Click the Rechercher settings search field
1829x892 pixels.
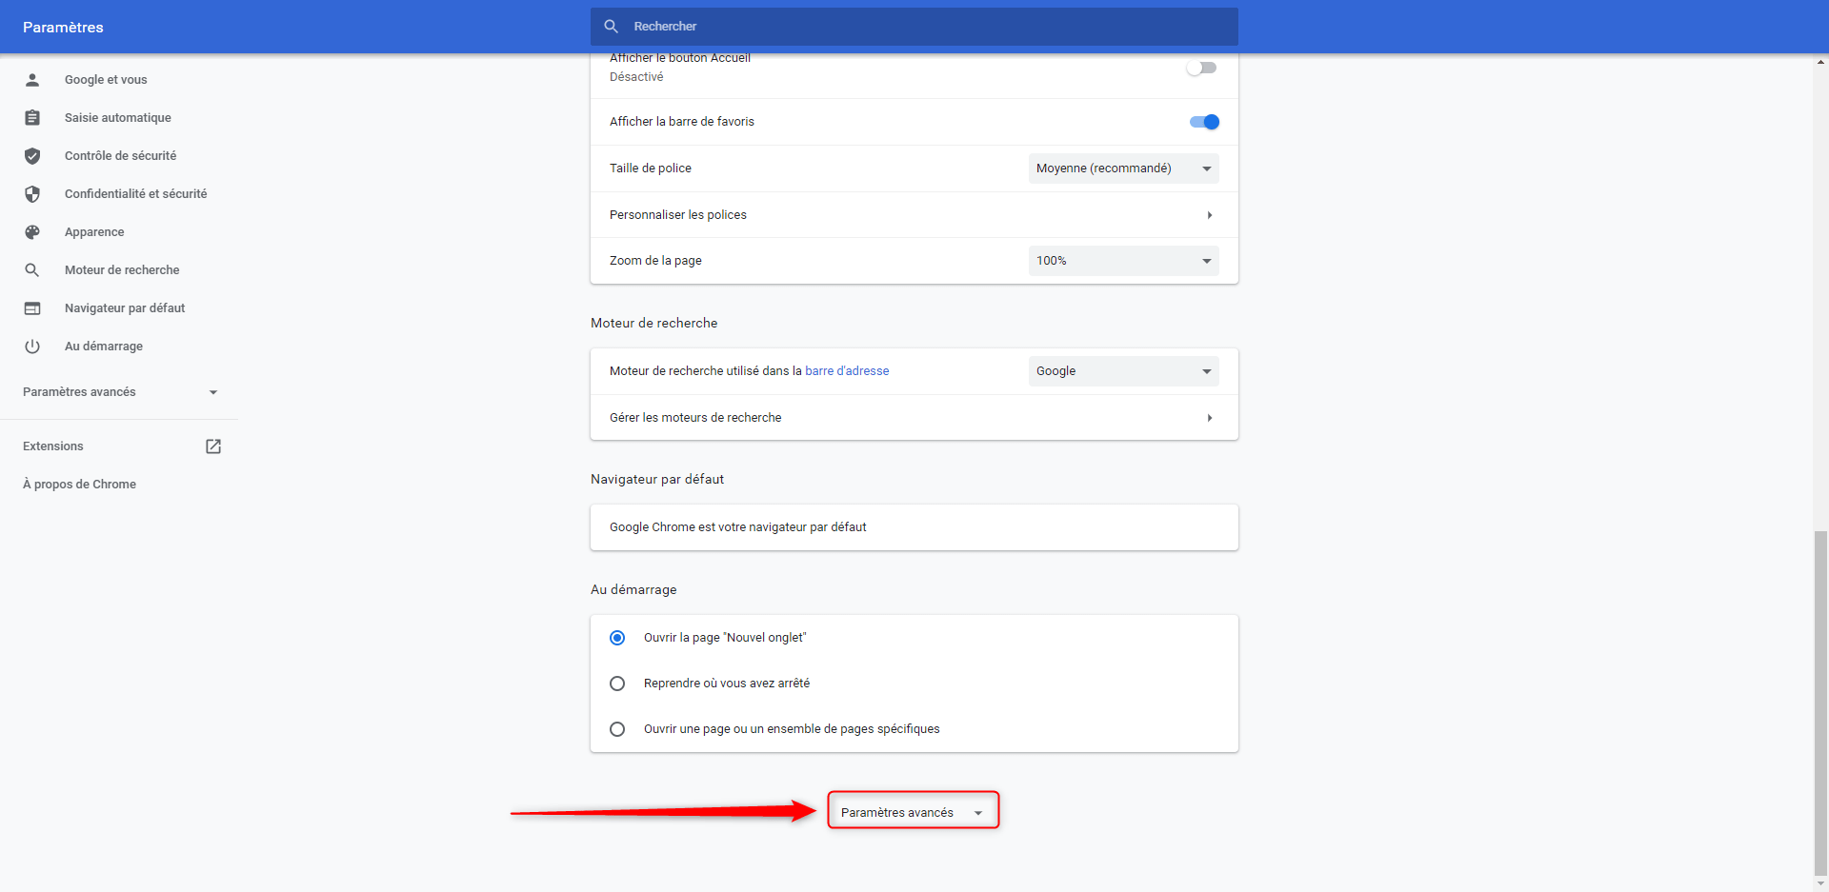[x=914, y=27]
